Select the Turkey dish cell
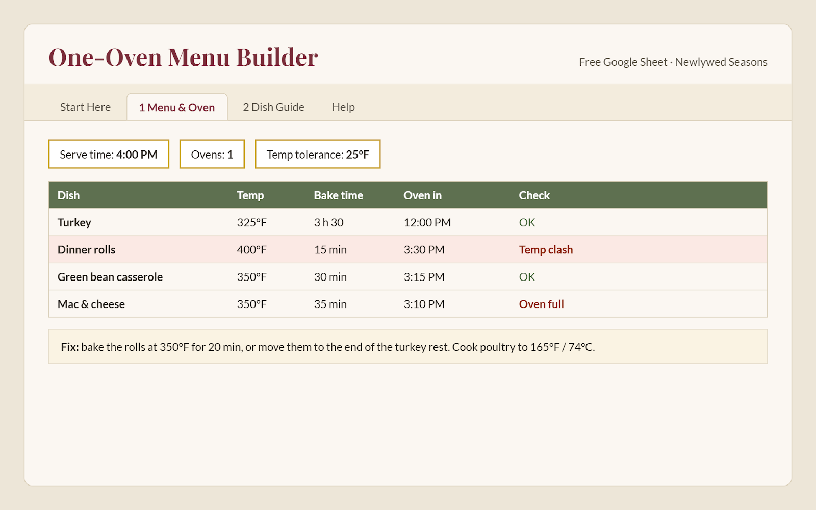 point(74,222)
